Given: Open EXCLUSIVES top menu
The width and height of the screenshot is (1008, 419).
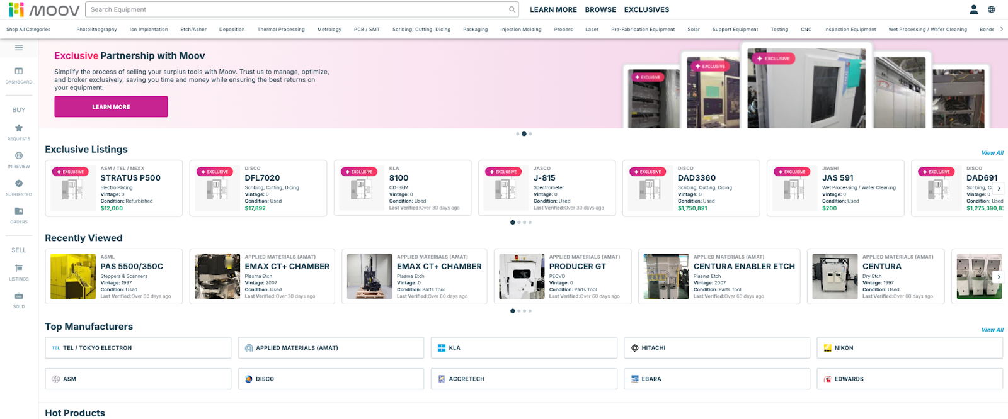Looking at the screenshot, I should 646,9.
